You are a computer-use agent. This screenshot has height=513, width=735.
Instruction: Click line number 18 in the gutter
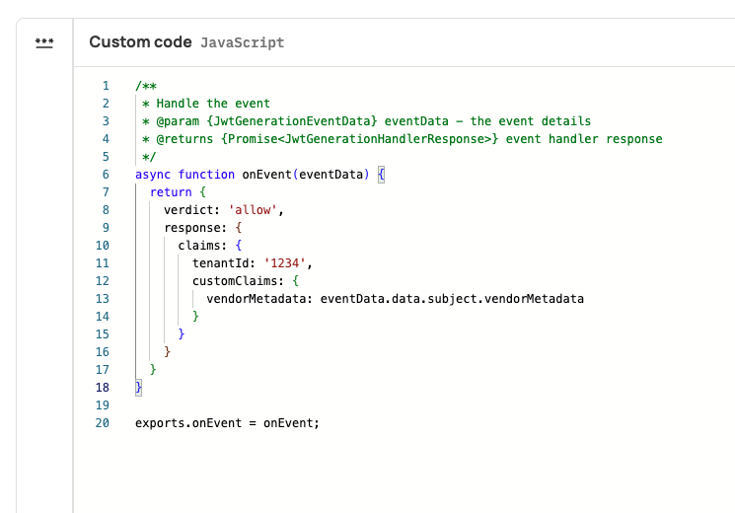[x=102, y=388]
